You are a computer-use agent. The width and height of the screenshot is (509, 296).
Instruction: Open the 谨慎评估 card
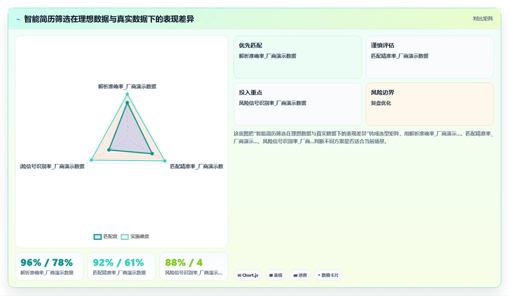(430, 57)
